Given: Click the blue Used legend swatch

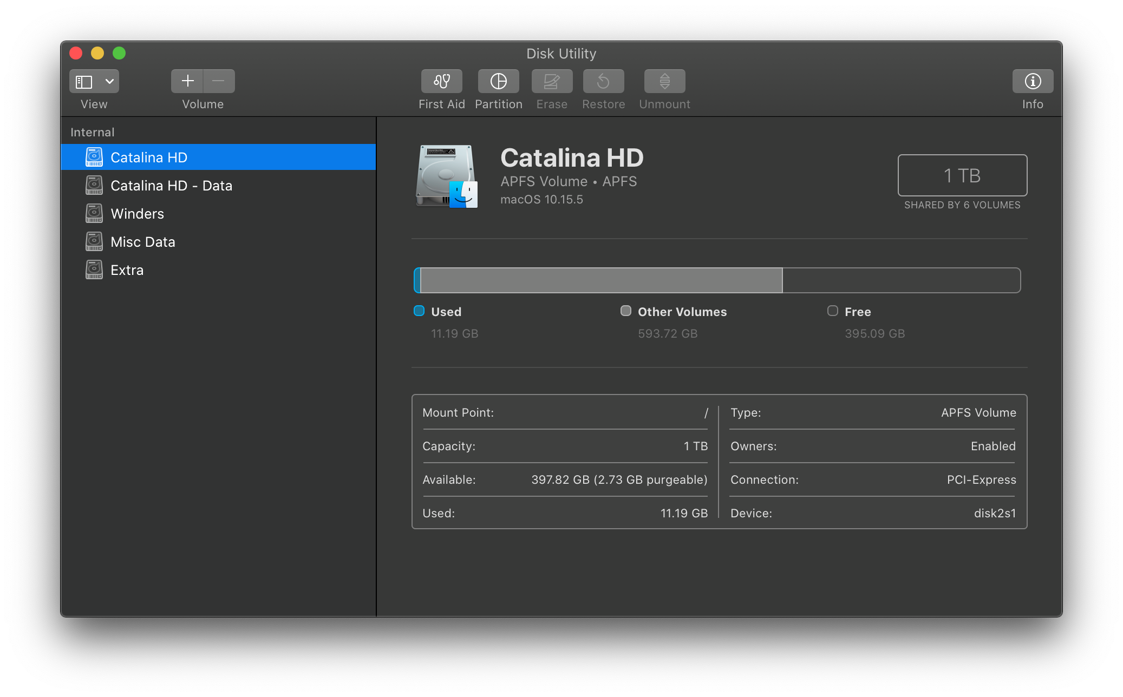Looking at the screenshot, I should click(x=419, y=311).
